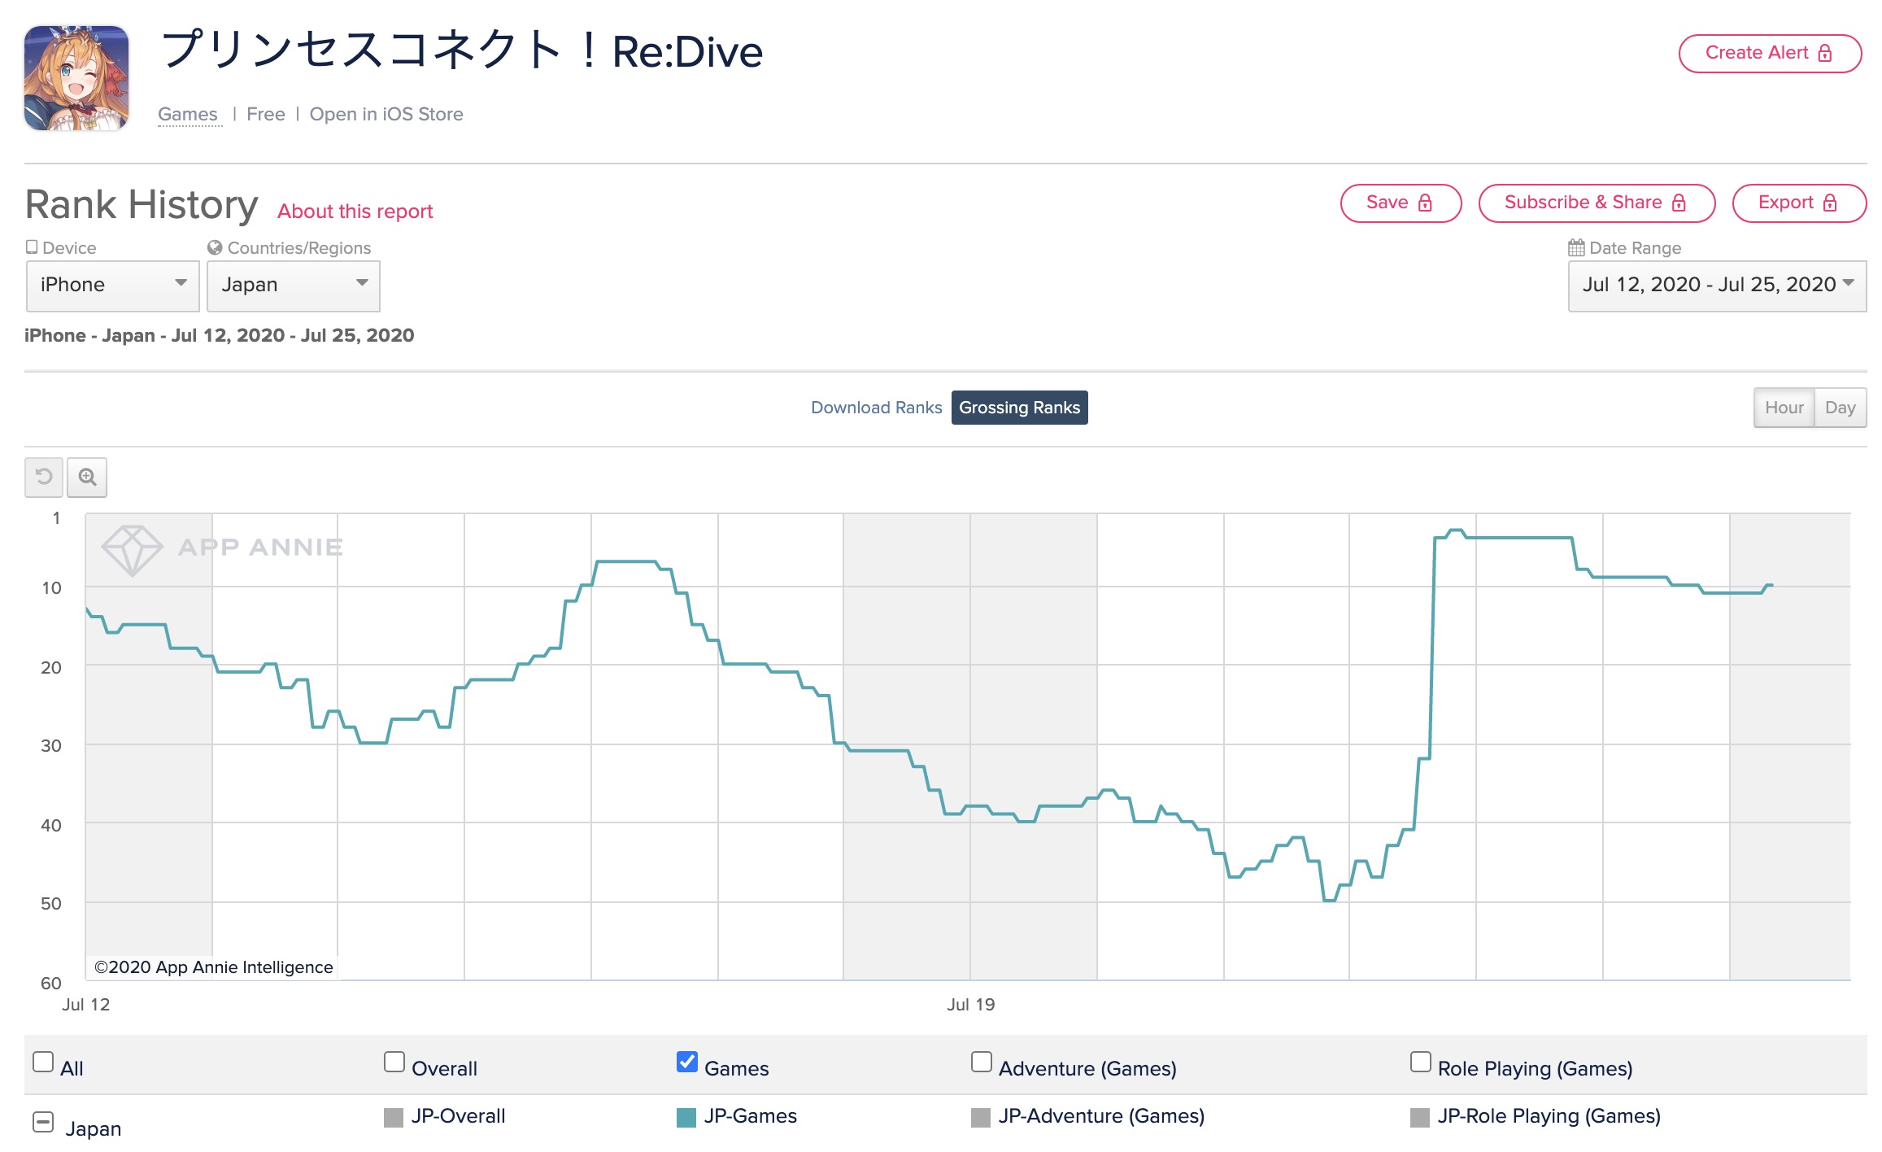Screen dimensions: 1882x1152
Task: Check the All checkbox
Action: click(x=43, y=1062)
